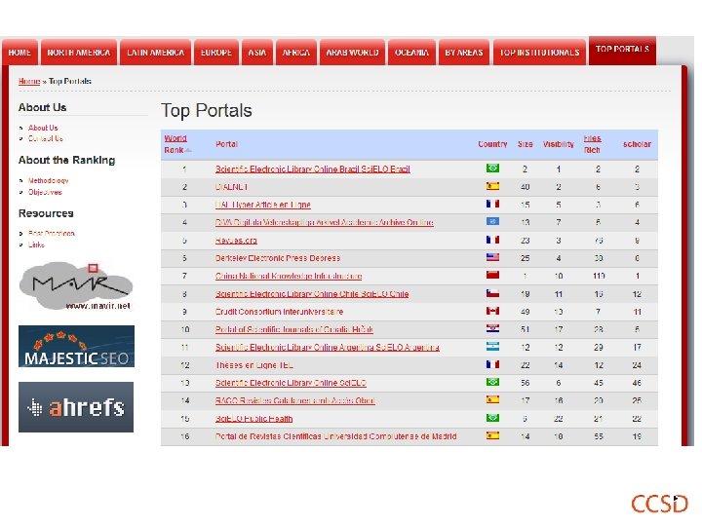Image resolution: width=702 pixels, height=526 pixels.
Task: Click Spain flag in RACO row
Action: (492, 400)
